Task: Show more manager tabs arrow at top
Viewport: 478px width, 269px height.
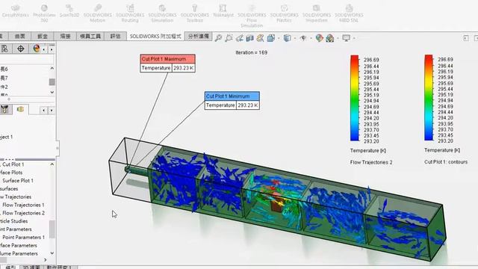Action: [x=52, y=49]
